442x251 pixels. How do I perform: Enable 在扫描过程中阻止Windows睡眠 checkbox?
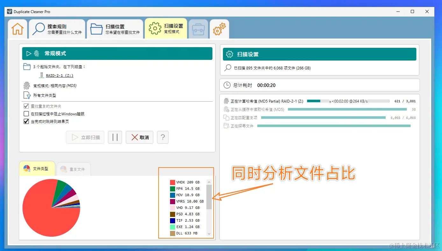pos(26,114)
